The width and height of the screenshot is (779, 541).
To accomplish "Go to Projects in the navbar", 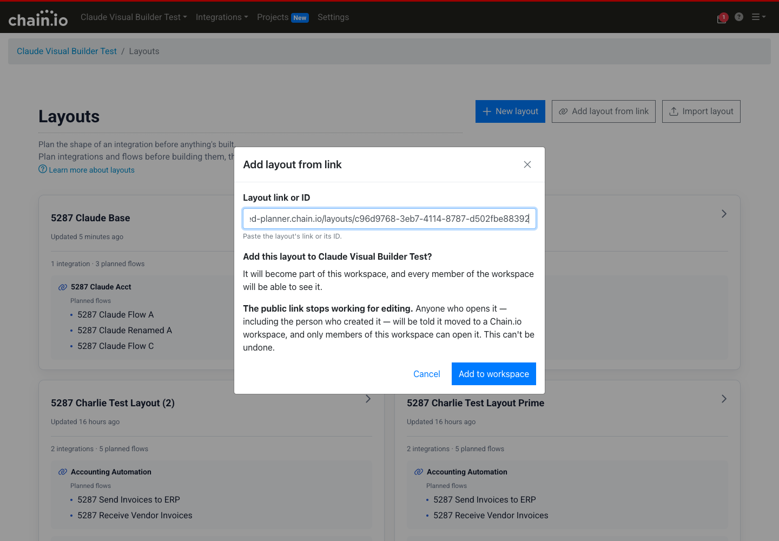I will [x=283, y=17].
